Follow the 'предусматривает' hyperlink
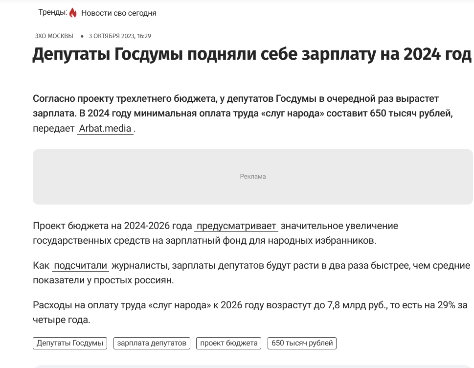474x368 pixels. click(236, 226)
